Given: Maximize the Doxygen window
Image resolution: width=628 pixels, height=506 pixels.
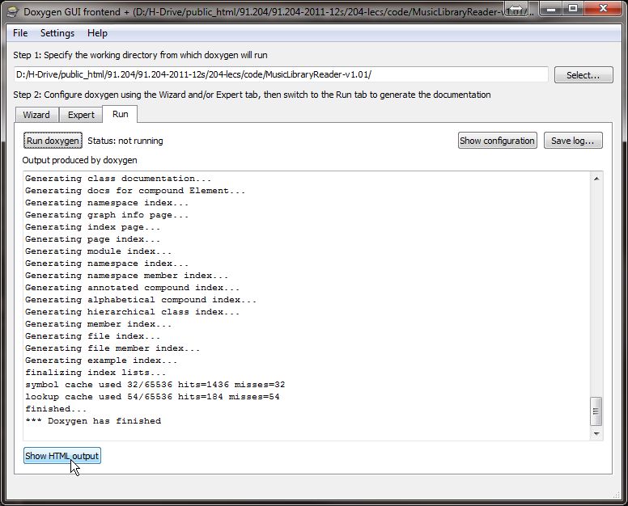Looking at the screenshot, I should click(573, 9).
